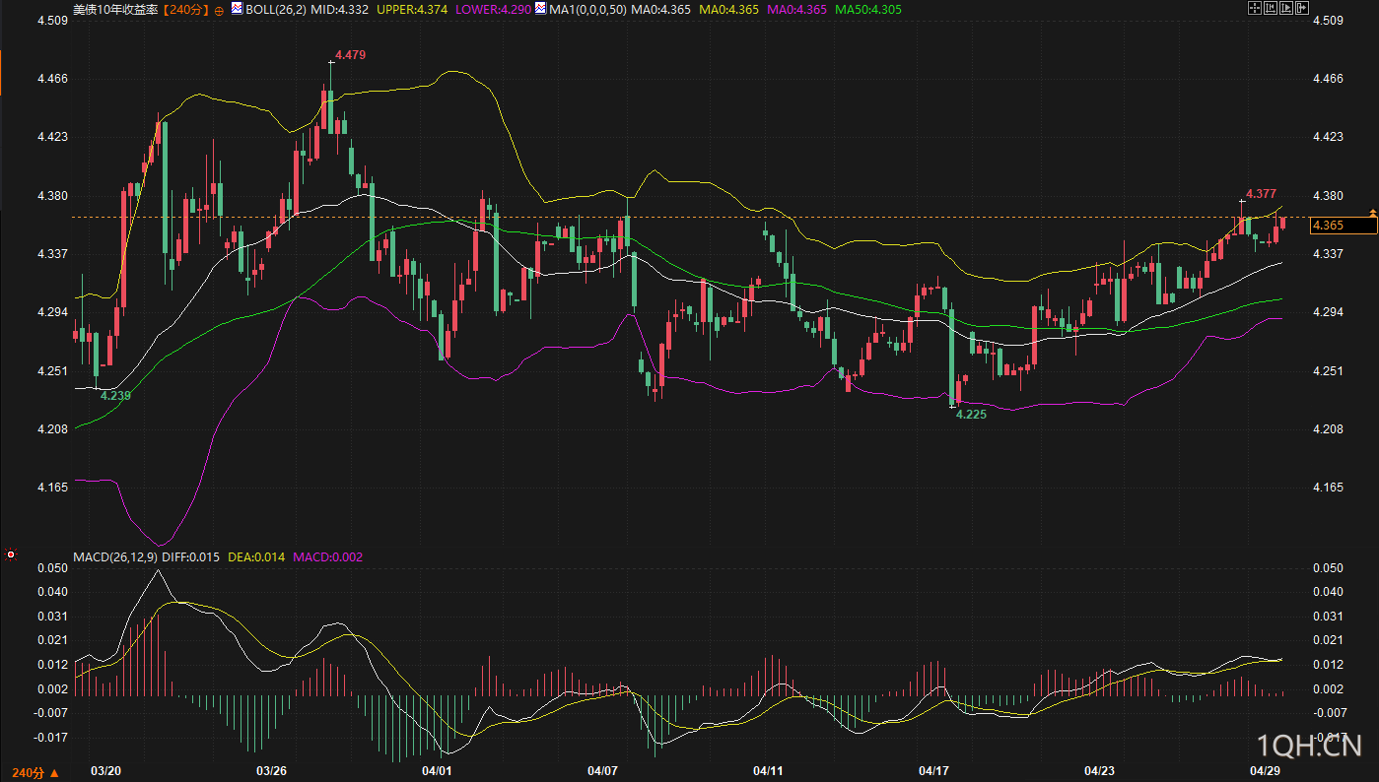Click the crosshair cursor icon at top right
The image size is (1379, 782).
[1255, 8]
